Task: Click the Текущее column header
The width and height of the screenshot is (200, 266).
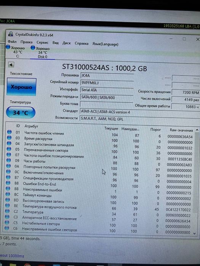Action: click(x=111, y=128)
